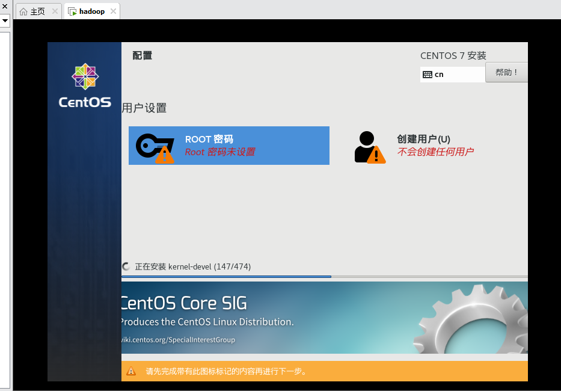Open the dropdown arrow in left panel
The height and width of the screenshot is (391, 561).
coord(5,21)
